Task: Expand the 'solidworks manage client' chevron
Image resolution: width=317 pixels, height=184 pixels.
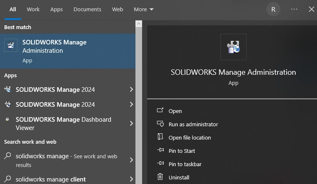Action: [x=131, y=179]
